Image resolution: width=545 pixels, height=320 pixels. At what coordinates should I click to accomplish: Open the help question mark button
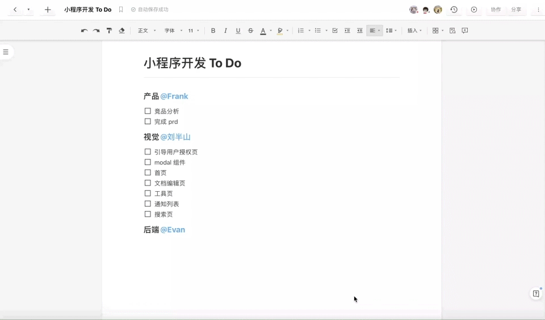coord(536,293)
